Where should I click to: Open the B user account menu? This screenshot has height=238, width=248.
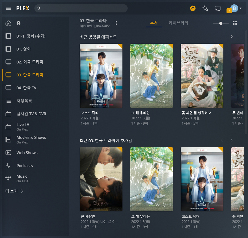[234, 8]
